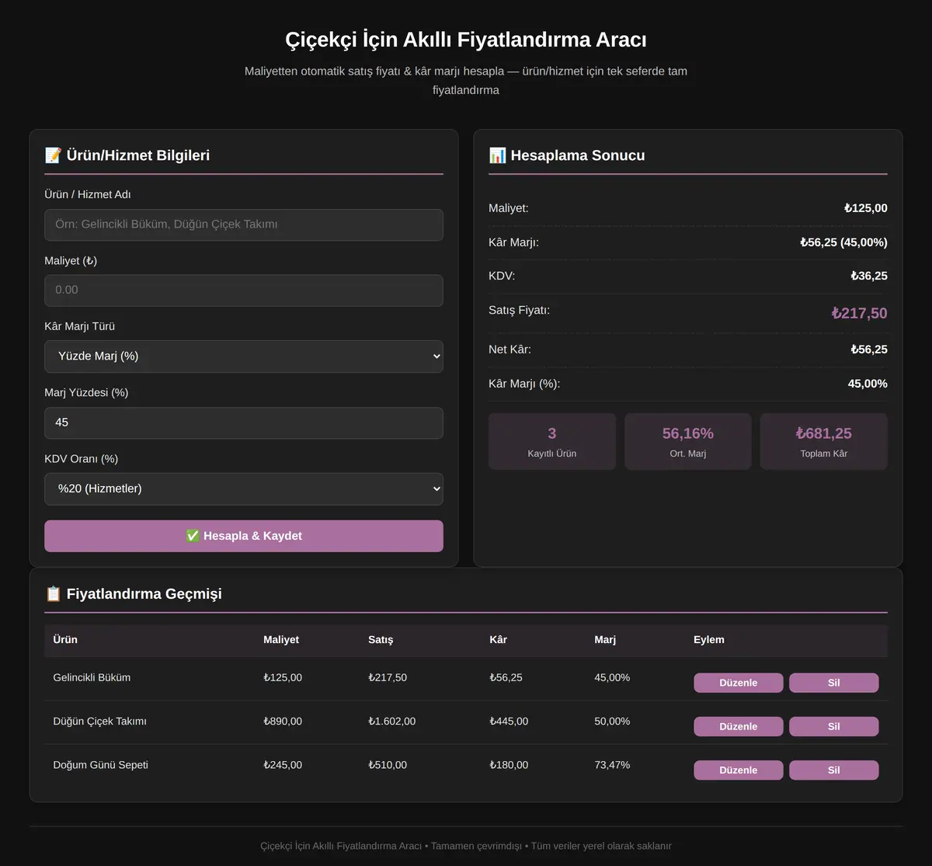Image resolution: width=932 pixels, height=866 pixels.
Task: Click the Gelincikli Büküm product name
Action: 92,677
